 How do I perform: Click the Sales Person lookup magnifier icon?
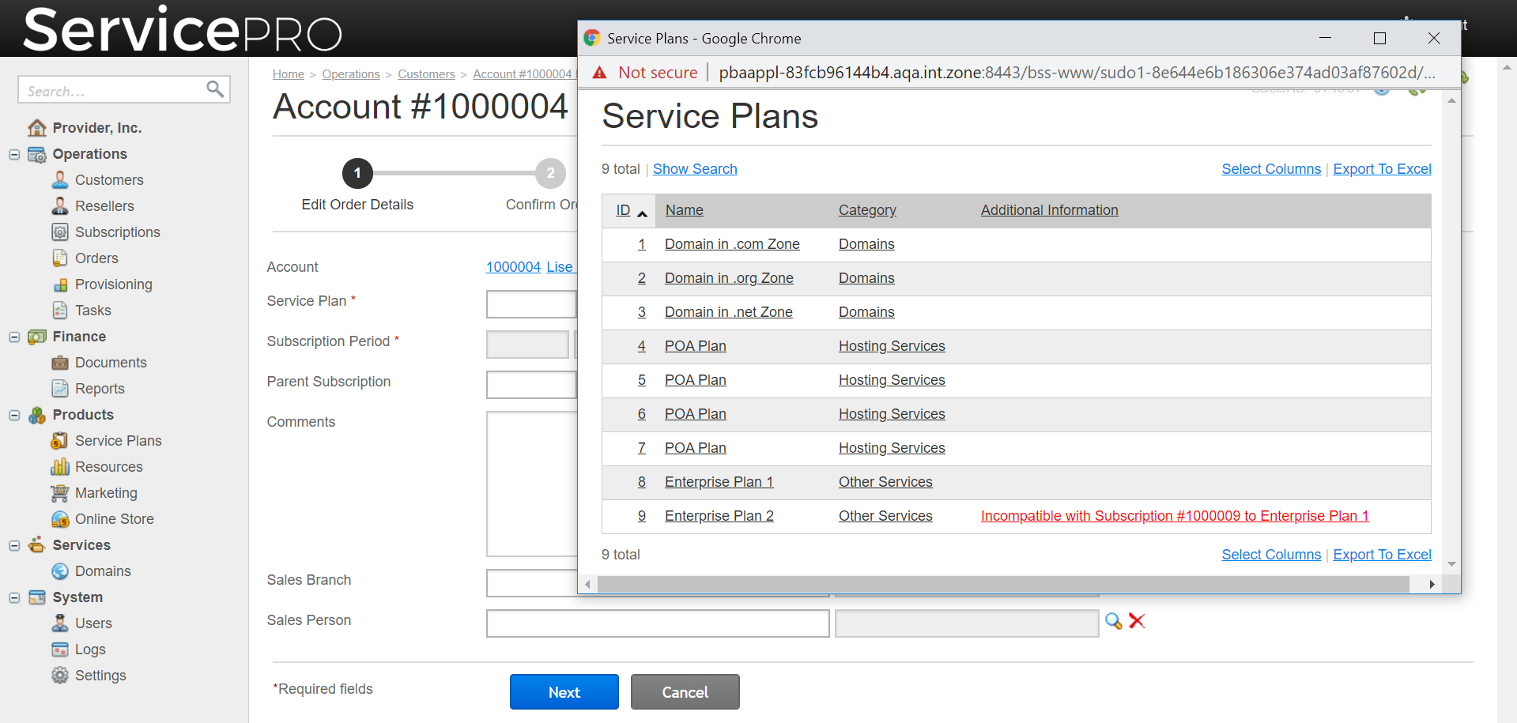[x=1114, y=621]
